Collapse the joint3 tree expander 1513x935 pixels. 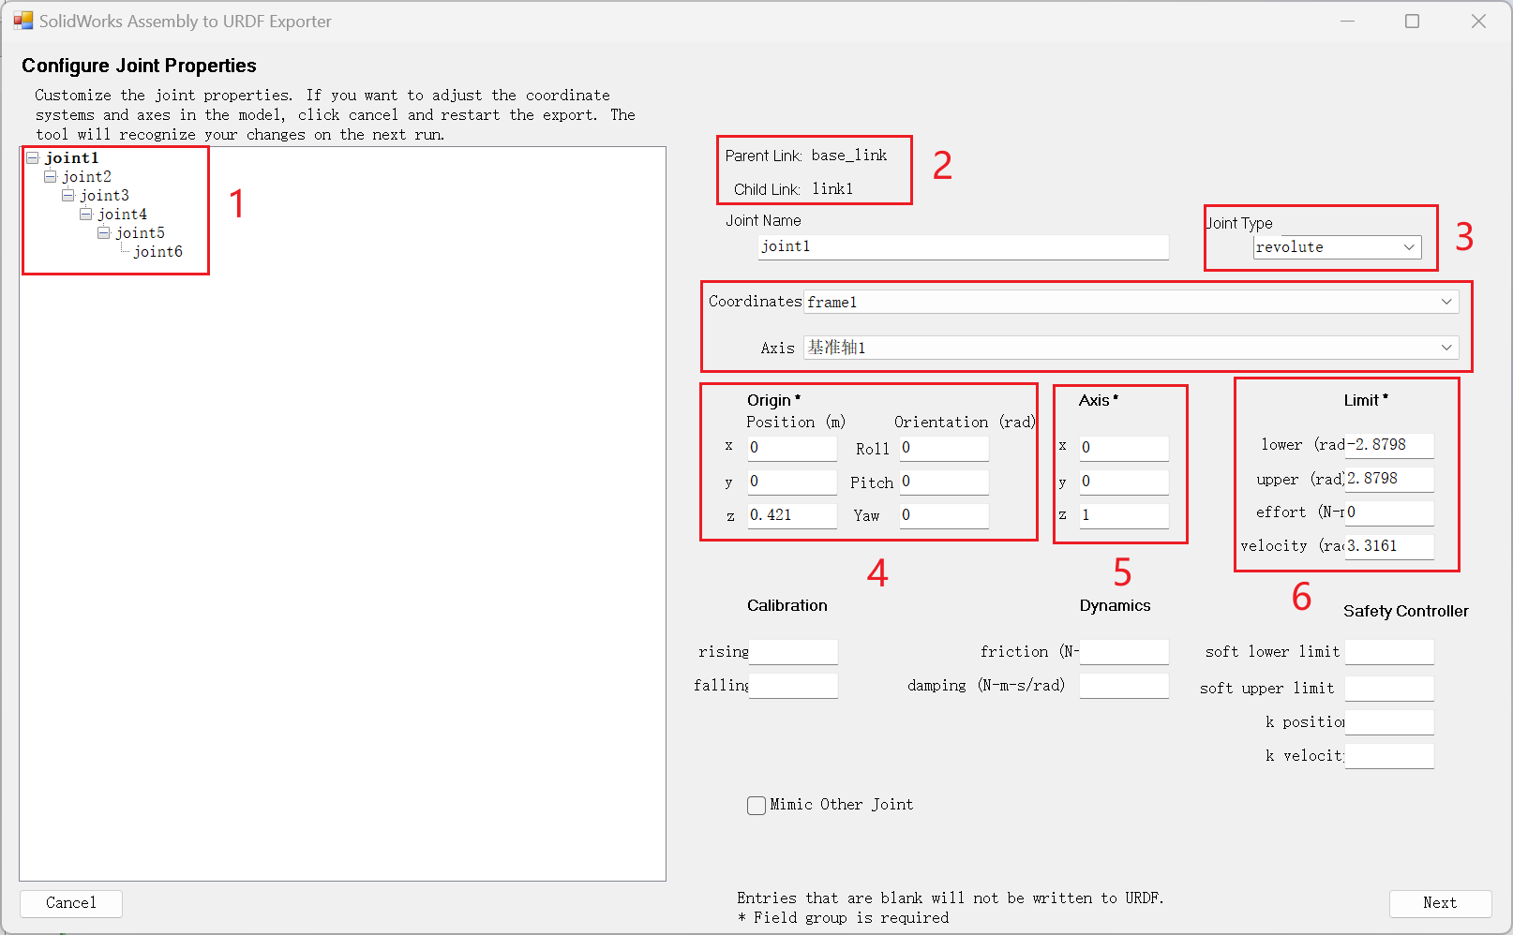click(x=67, y=196)
